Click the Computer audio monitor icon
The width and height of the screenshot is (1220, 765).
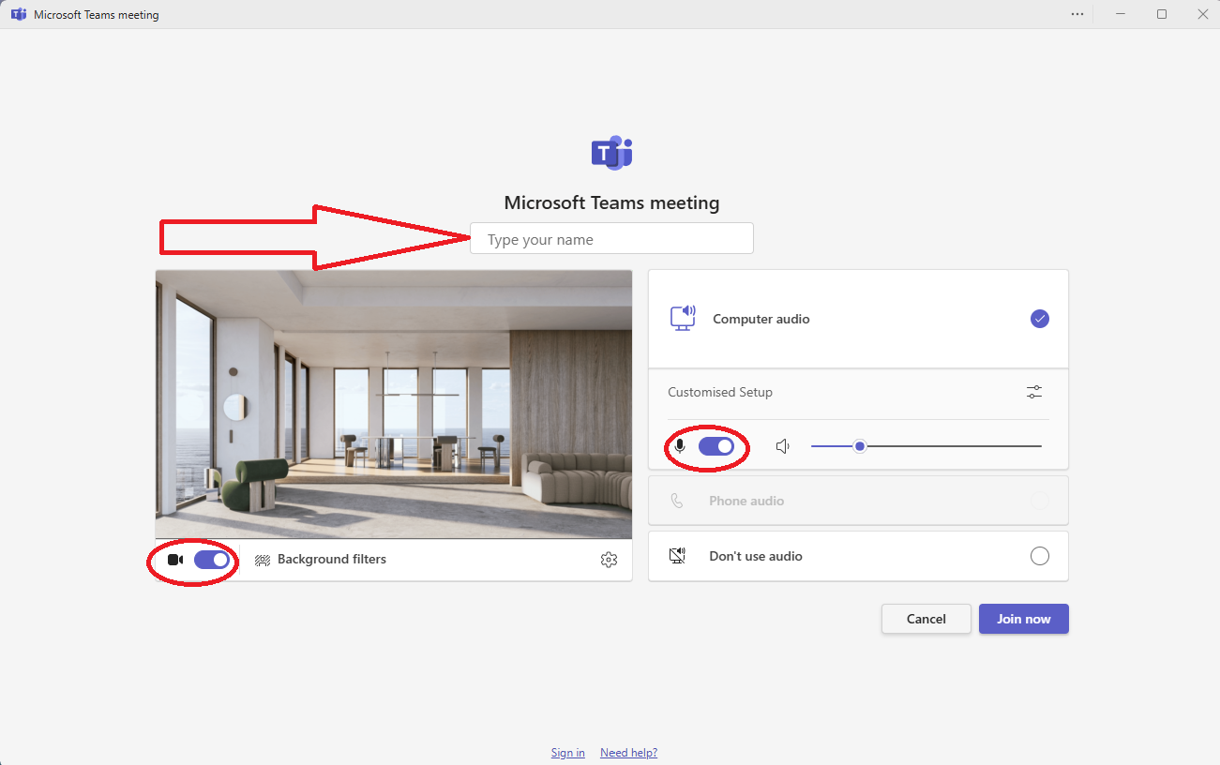click(683, 318)
